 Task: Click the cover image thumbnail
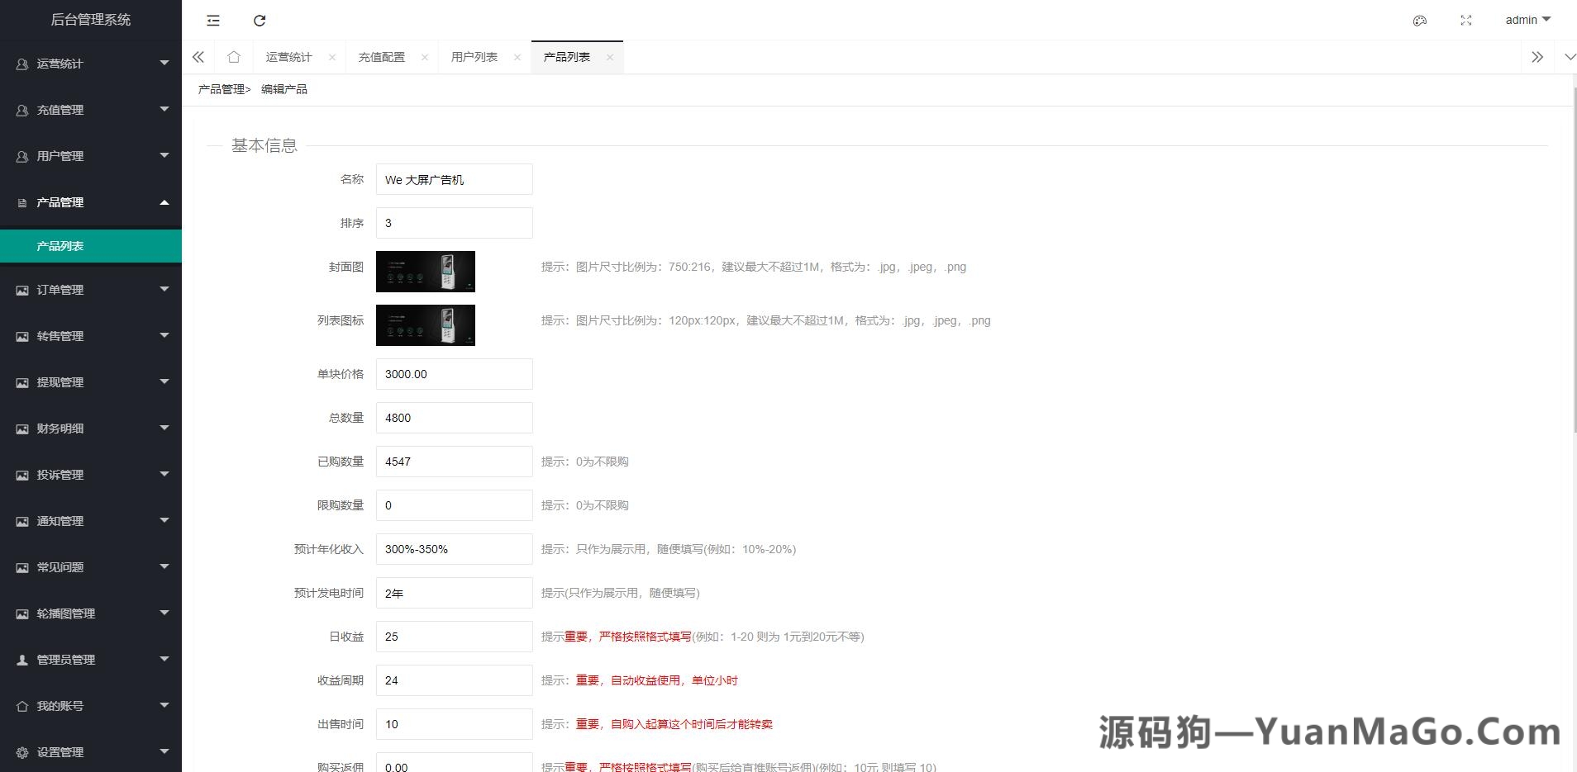425,271
